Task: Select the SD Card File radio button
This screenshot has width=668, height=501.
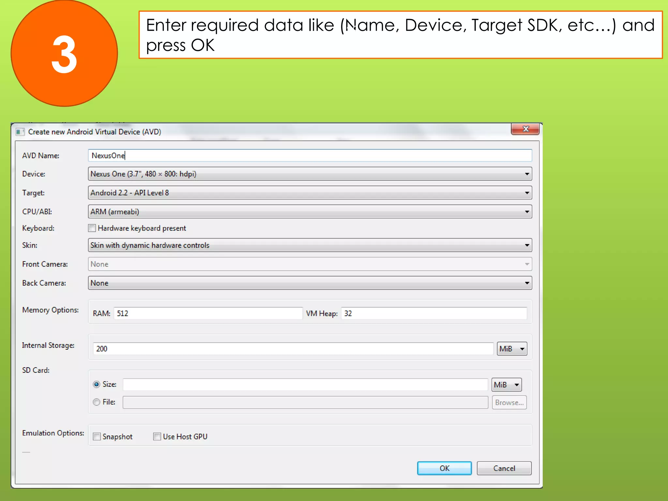Action: coord(97,402)
